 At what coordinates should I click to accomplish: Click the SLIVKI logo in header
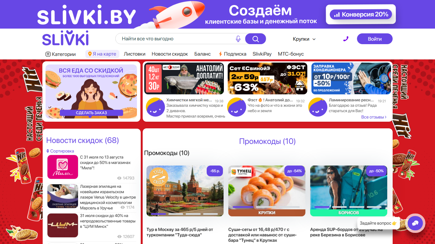[65, 39]
